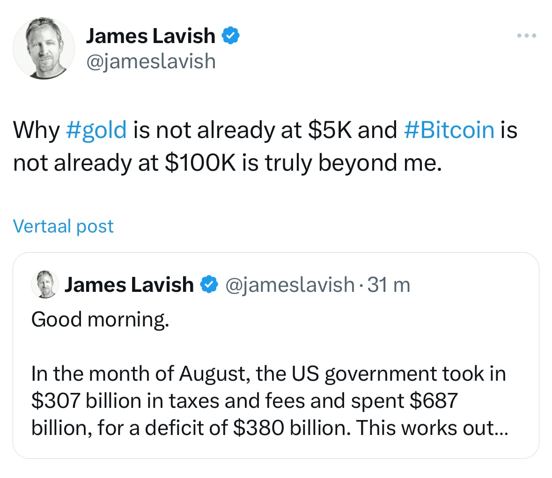552x478 pixels.
Task: Click the 31 m timestamp
Action: [389, 284]
